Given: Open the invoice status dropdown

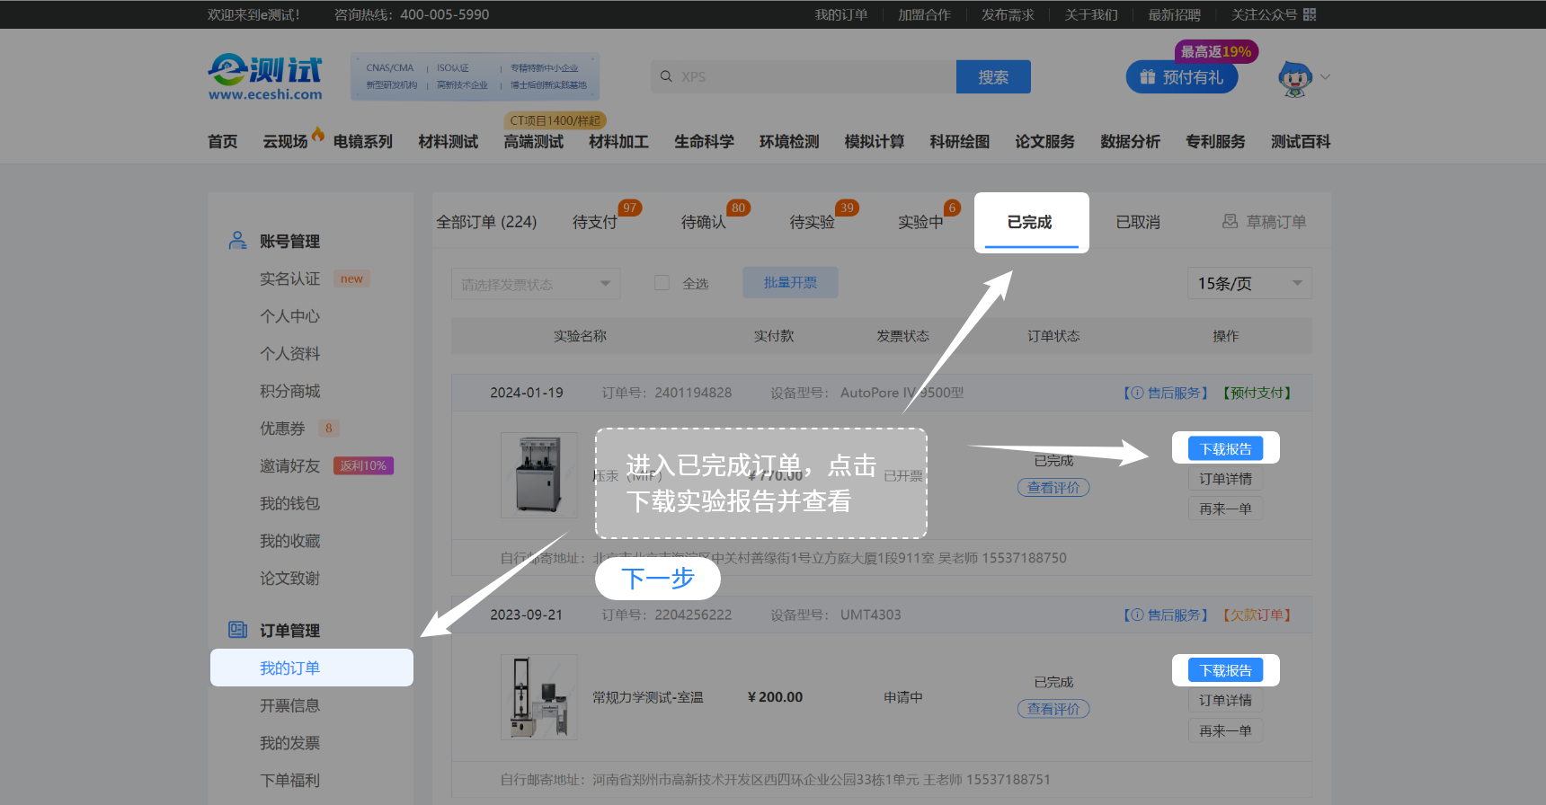Looking at the screenshot, I should [535, 284].
